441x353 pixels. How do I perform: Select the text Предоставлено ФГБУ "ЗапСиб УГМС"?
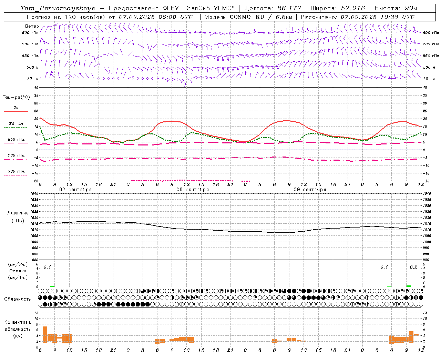172,8
